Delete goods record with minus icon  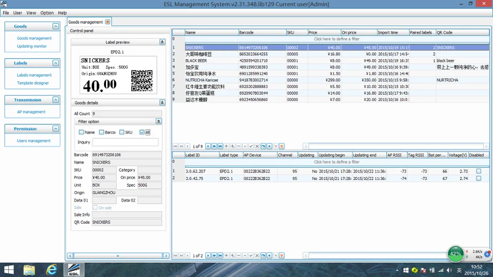[239, 146]
